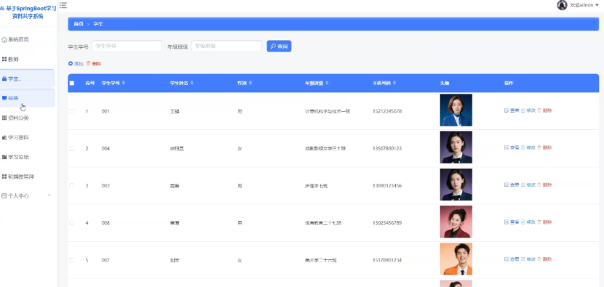Expand the admin account dropdown arrow
The height and width of the screenshot is (287, 604).
597,5
